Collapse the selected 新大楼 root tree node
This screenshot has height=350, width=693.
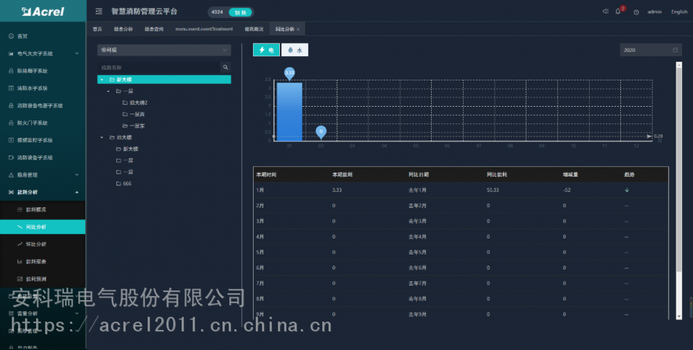click(x=102, y=80)
